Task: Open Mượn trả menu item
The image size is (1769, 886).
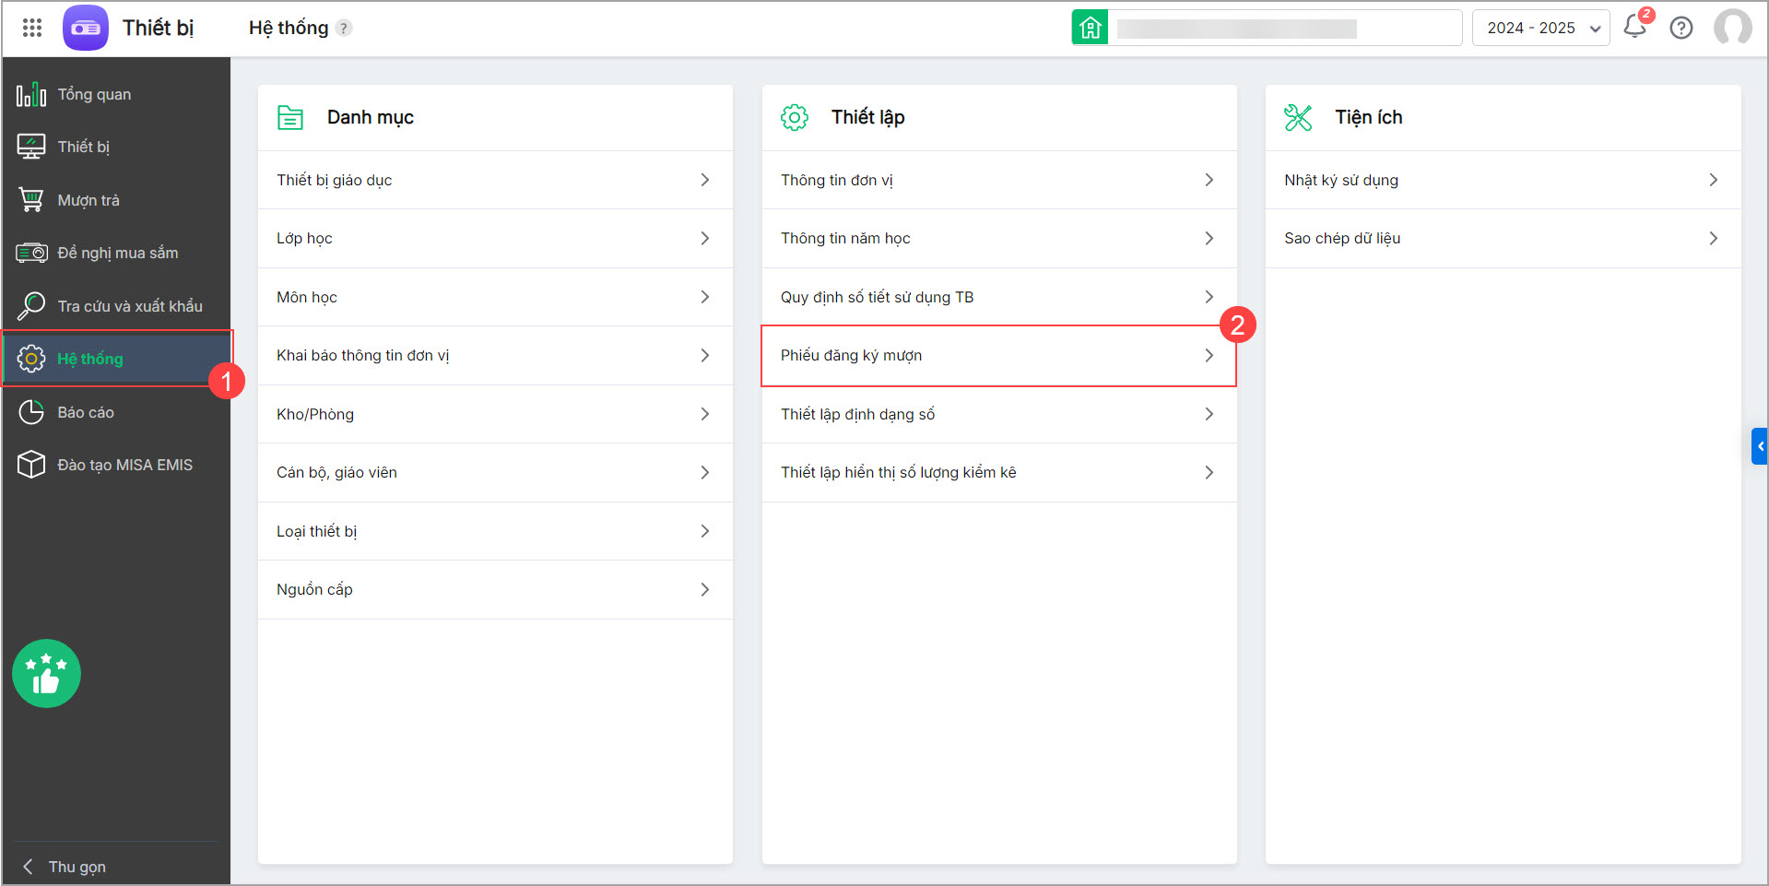Action: point(116,200)
